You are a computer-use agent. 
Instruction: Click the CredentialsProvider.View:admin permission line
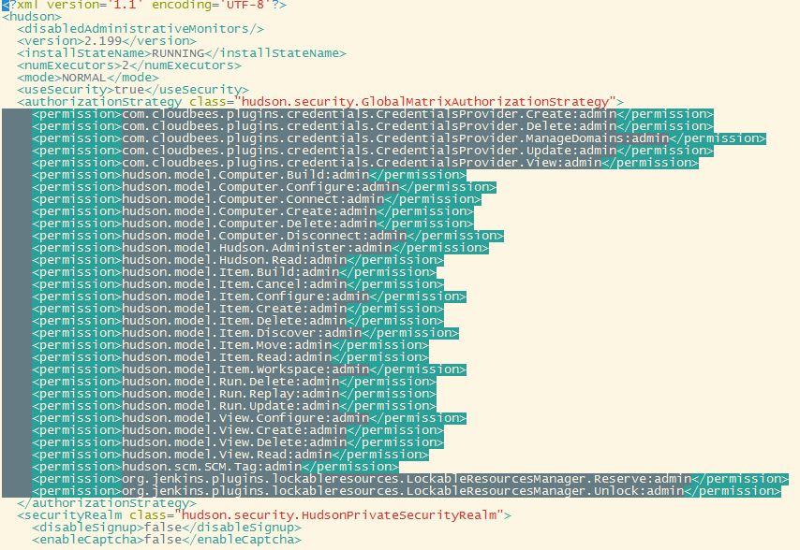tap(365, 163)
